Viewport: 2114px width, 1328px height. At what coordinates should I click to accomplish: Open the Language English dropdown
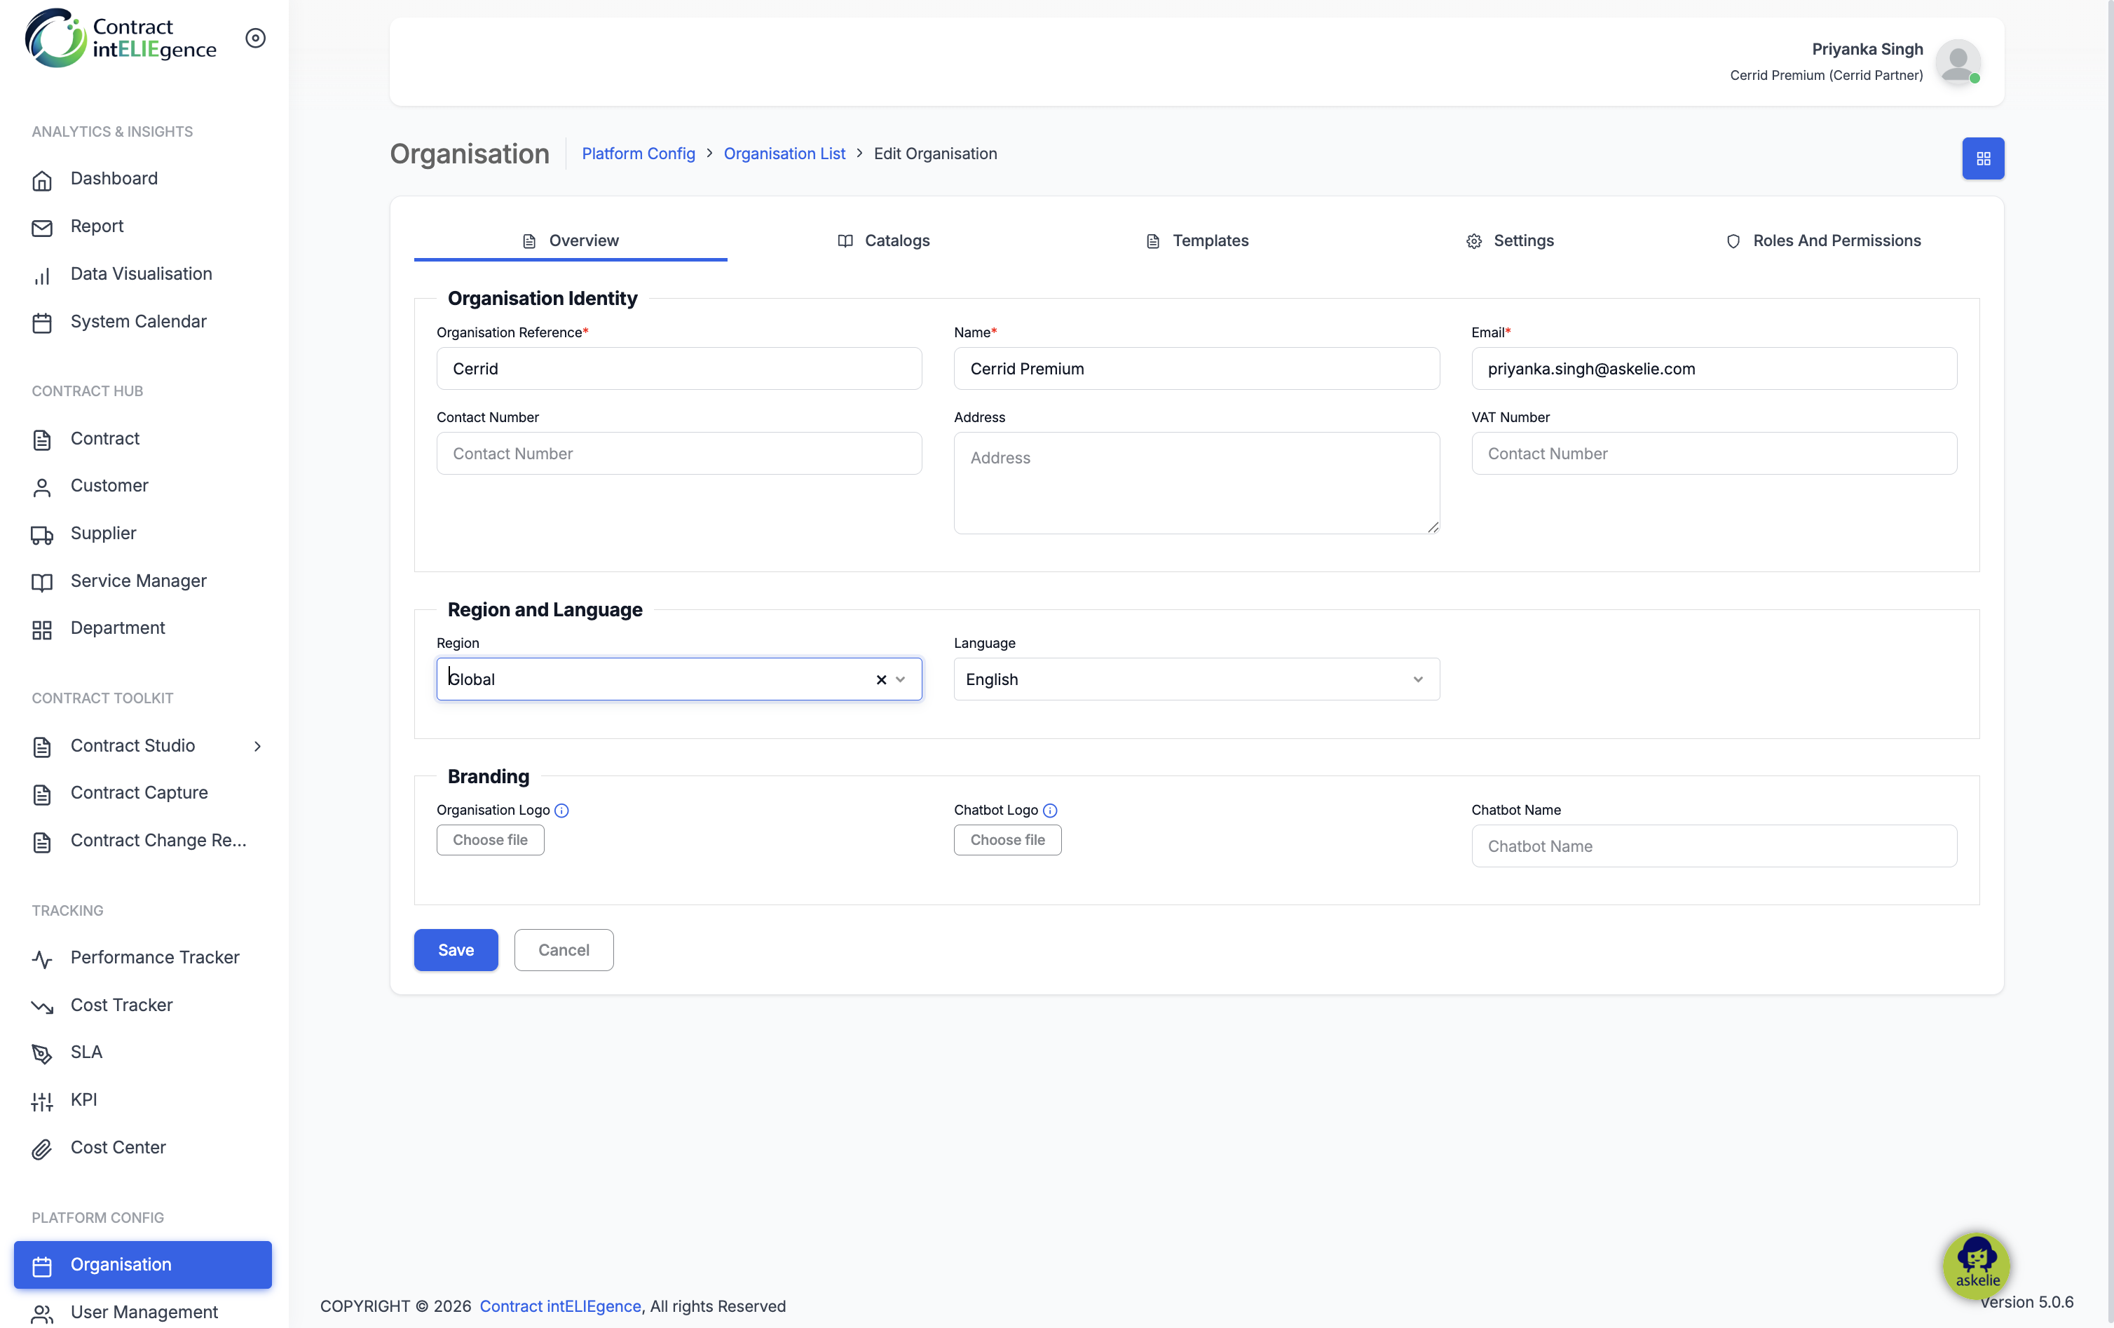[x=1196, y=679]
